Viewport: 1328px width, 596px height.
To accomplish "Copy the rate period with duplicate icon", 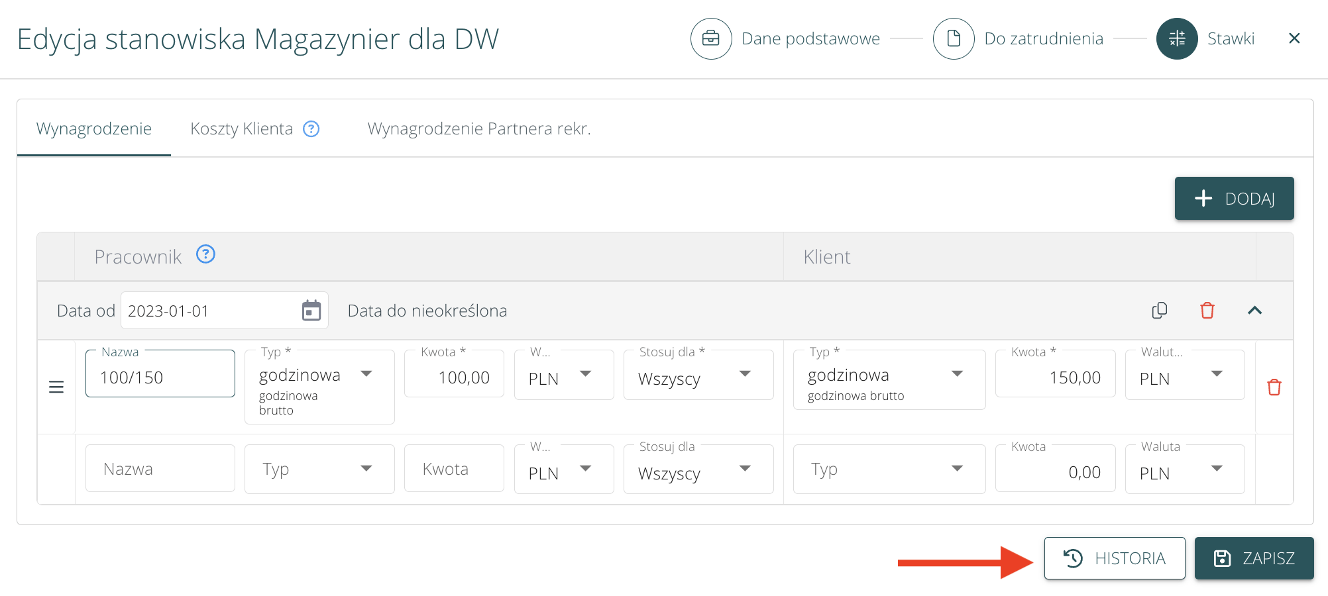I will [1159, 311].
